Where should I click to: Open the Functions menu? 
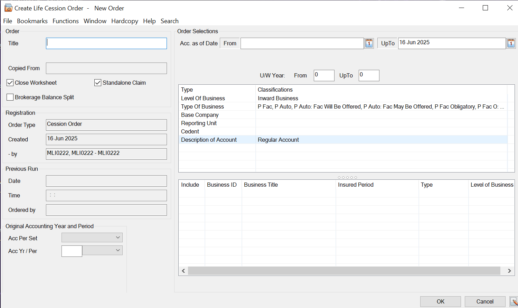65,21
